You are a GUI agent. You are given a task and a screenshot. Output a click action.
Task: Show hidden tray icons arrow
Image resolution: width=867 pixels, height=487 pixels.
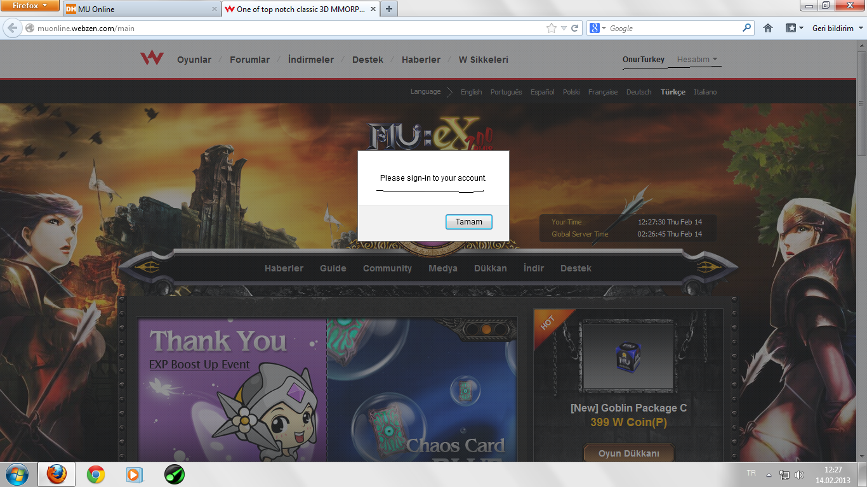click(x=769, y=474)
